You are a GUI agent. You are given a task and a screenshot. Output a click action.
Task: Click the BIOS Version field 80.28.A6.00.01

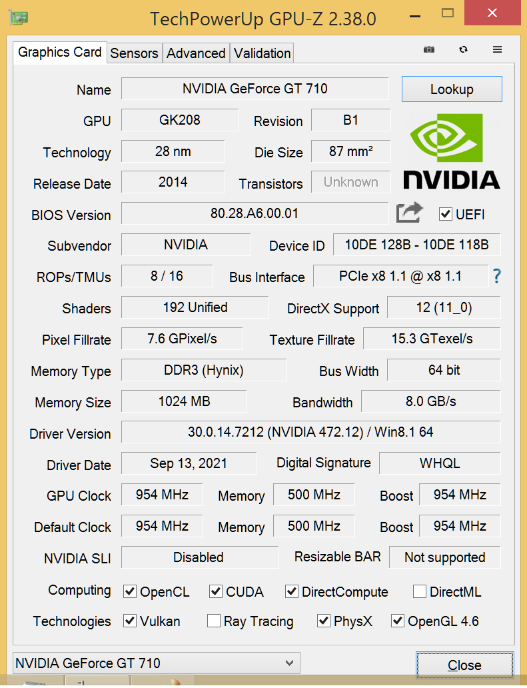click(255, 213)
